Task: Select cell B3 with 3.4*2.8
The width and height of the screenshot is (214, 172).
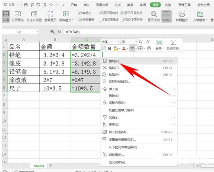Action: pos(55,63)
